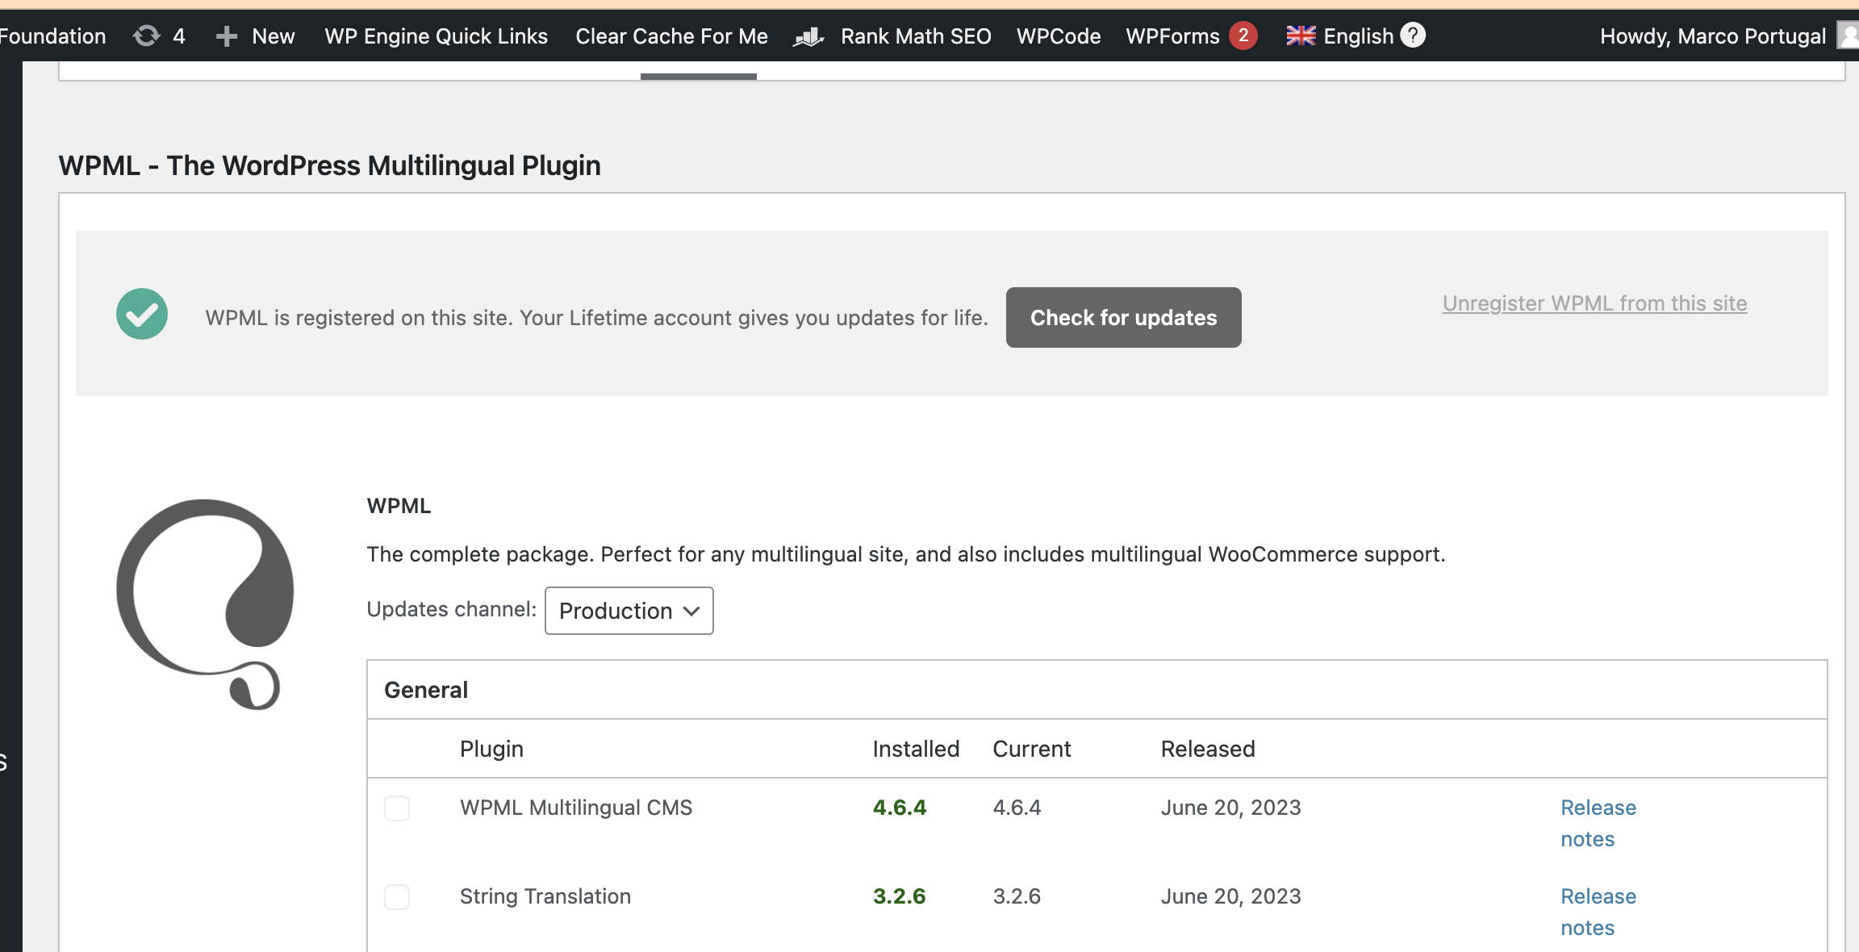Click current version 4.6.4 in Current column
This screenshot has width=1859, height=952.
pos(1017,808)
